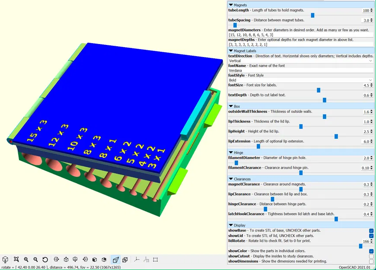The width and height of the screenshot is (376, 270).
Task: Enable the showCutout checkbox
Action: point(370,256)
